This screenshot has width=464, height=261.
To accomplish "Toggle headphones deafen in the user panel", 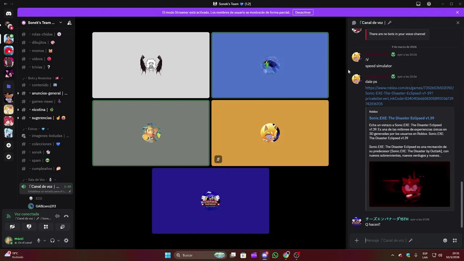I will coord(52,240).
